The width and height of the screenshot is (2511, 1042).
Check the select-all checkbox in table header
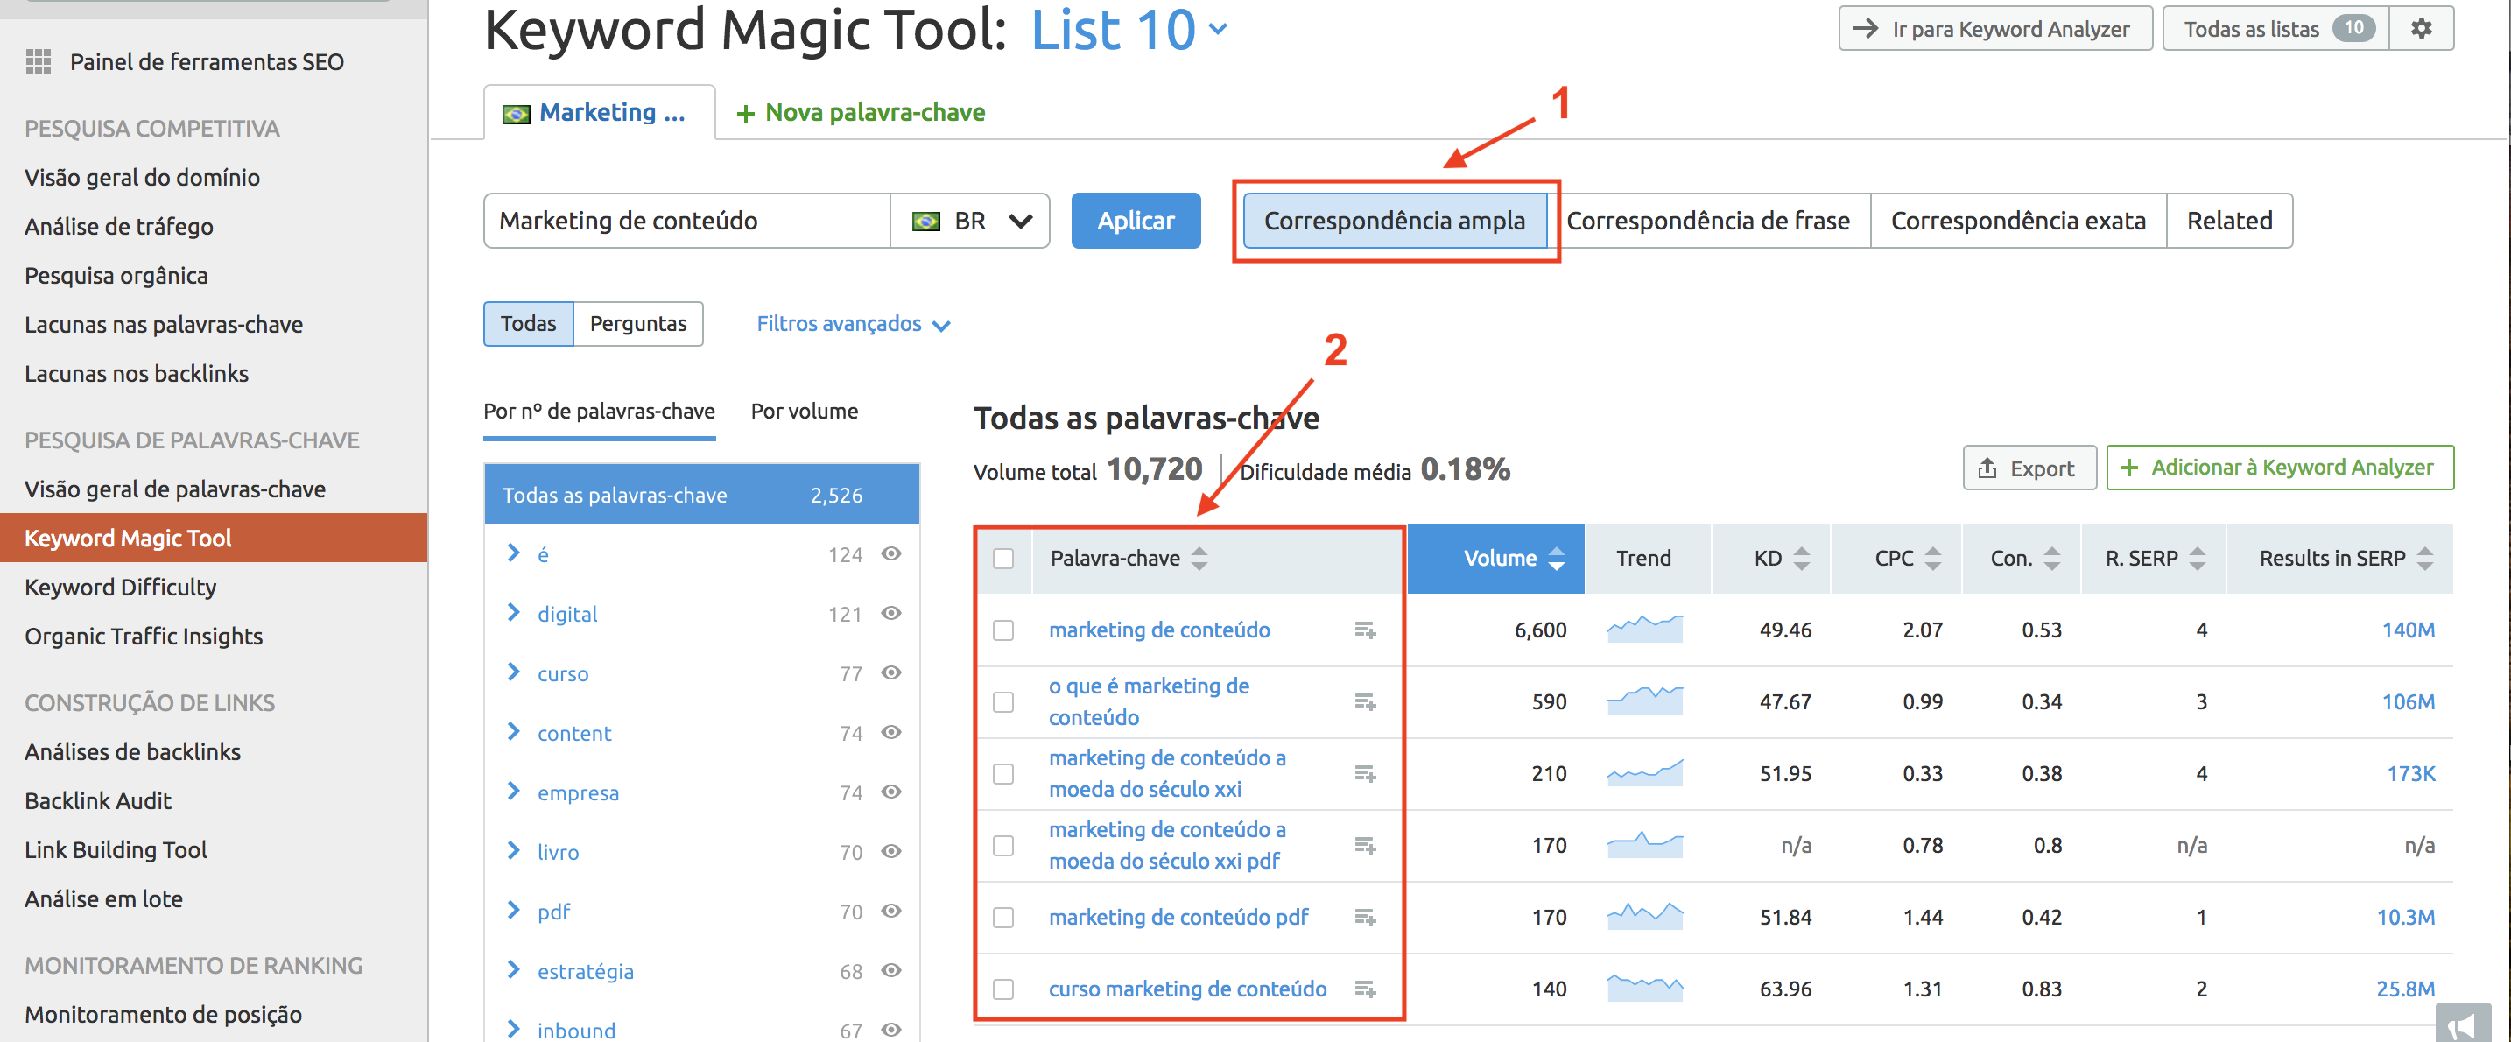point(1003,559)
